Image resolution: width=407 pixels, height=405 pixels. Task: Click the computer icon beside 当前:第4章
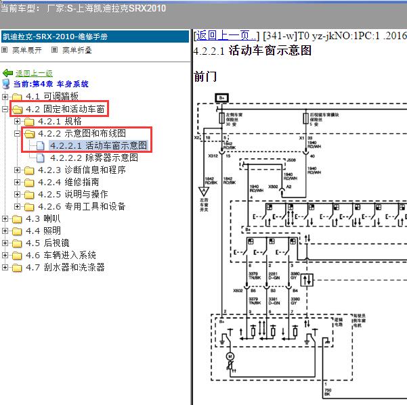coord(5,84)
